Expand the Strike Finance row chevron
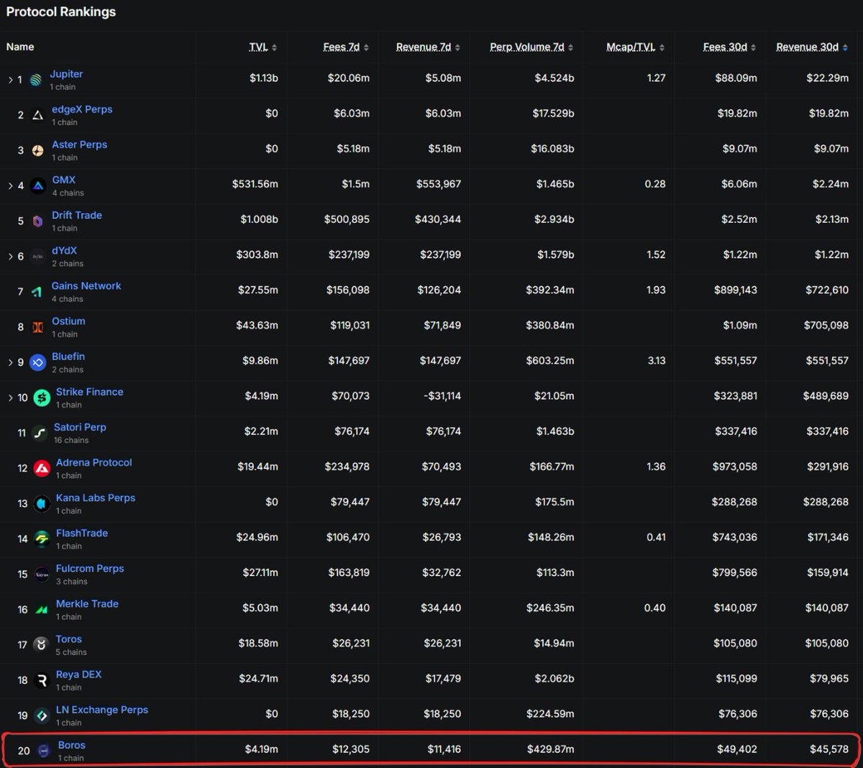863x768 pixels. tap(10, 398)
